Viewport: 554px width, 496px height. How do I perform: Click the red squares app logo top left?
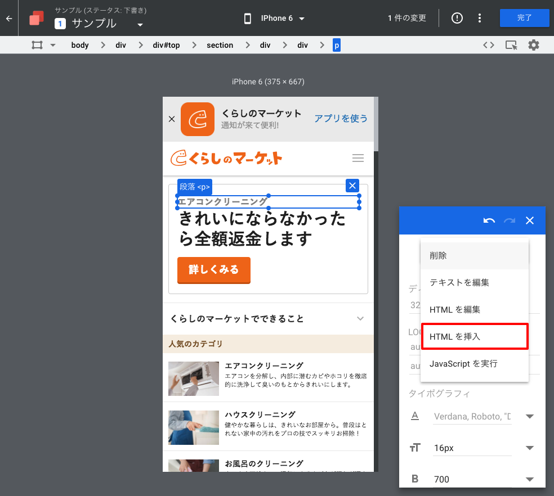click(x=35, y=18)
